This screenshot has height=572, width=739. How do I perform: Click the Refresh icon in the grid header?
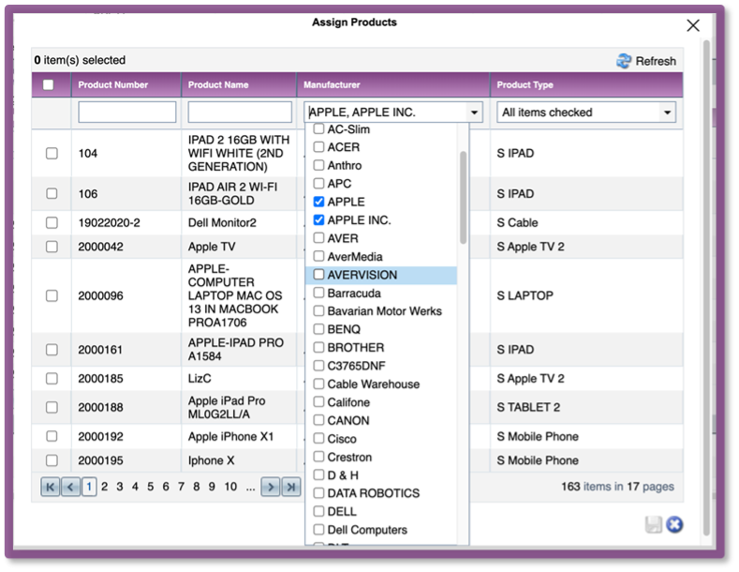pos(624,61)
